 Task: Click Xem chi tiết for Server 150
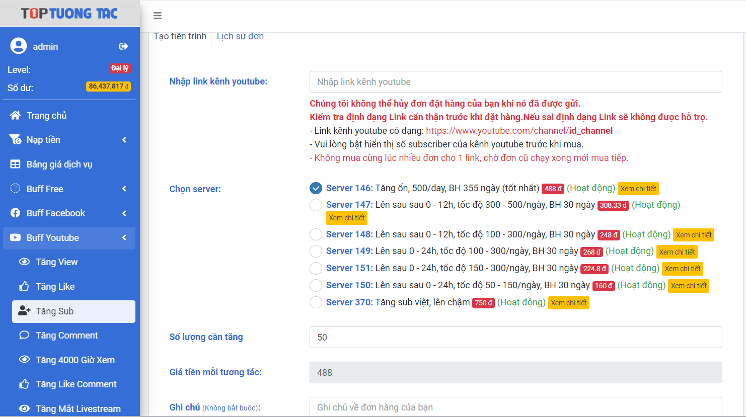pos(689,286)
